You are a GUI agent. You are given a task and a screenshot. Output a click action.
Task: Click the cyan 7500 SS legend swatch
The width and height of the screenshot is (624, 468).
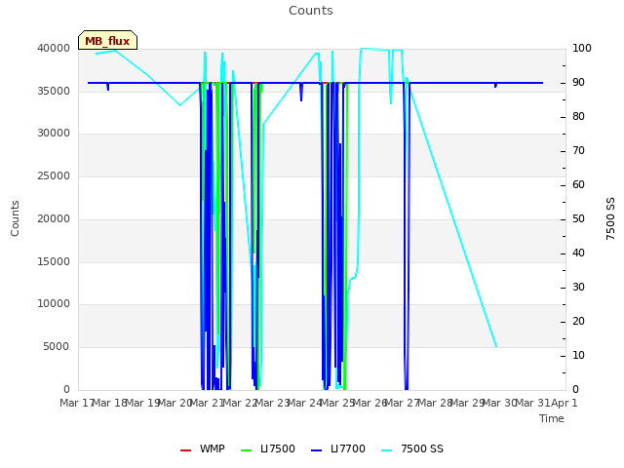387,450
